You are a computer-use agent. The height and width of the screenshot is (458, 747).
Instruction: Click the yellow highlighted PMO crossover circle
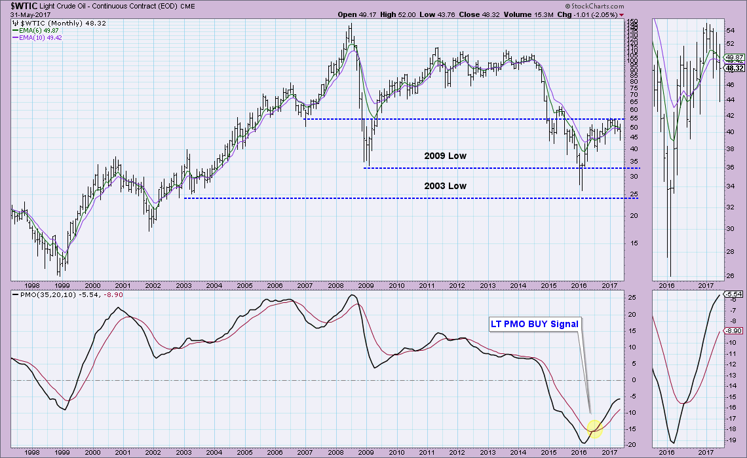(594, 429)
